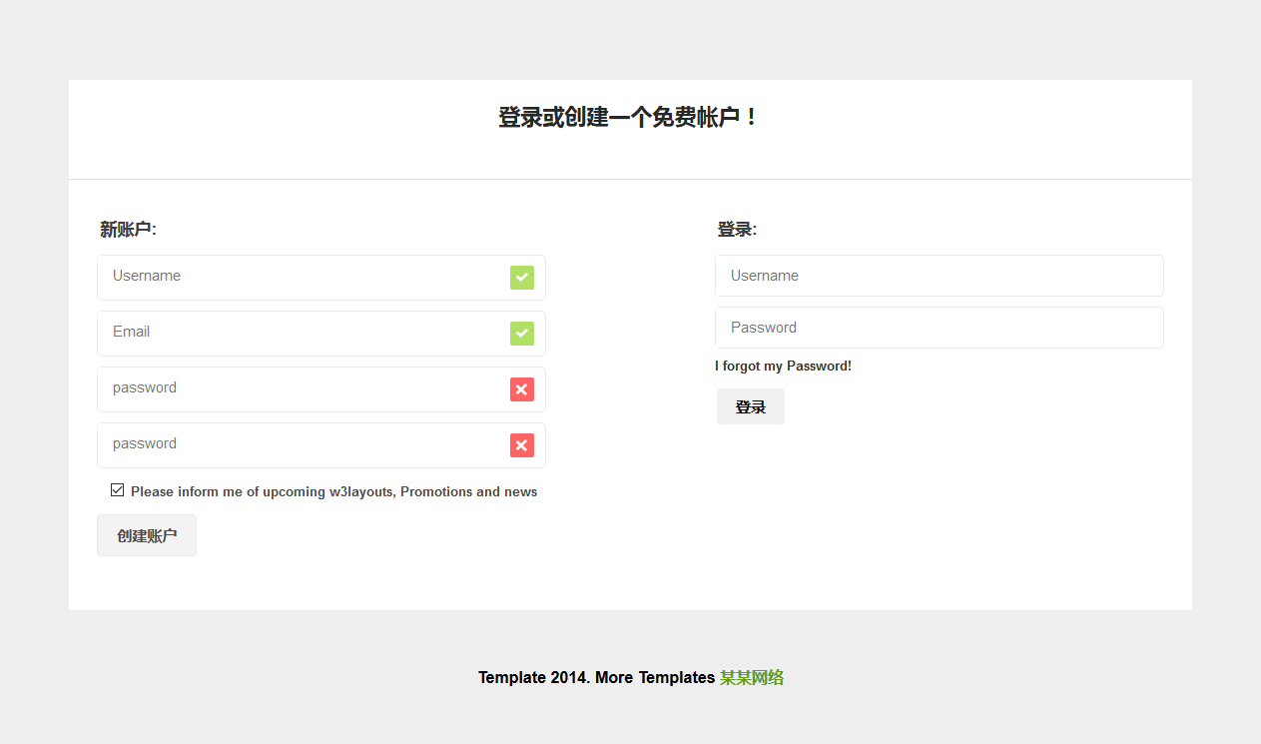This screenshot has height=744, width=1261.
Task: Open the 某某网络 link in footer
Action: pyautogui.click(x=752, y=677)
